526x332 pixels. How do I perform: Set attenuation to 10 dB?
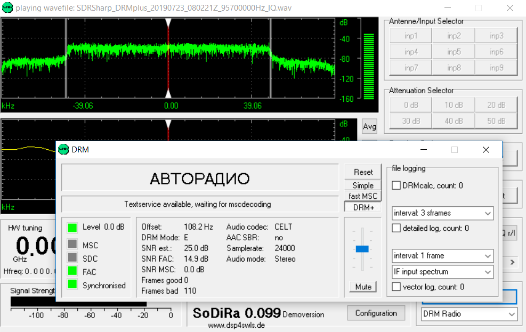(x=454, y=106)
